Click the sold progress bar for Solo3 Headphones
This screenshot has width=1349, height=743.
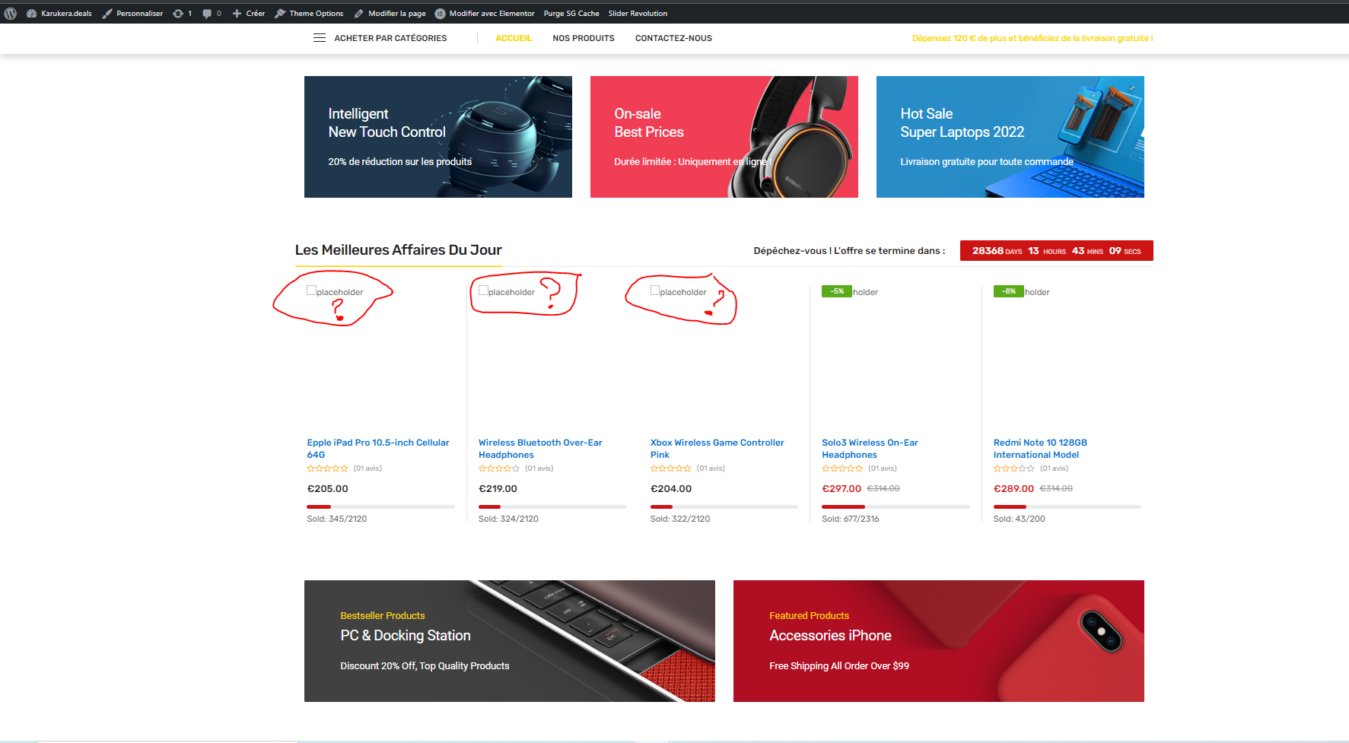coord(896,506)
